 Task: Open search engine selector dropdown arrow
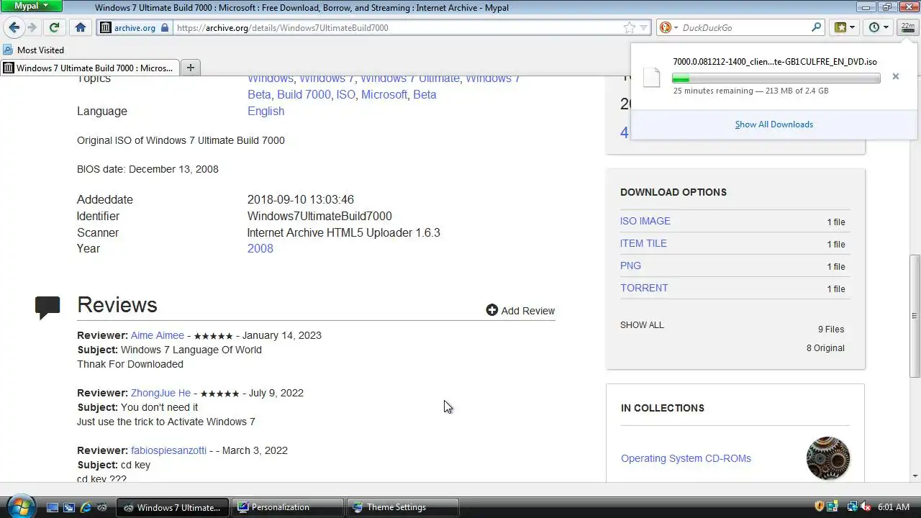coord(676,27)
